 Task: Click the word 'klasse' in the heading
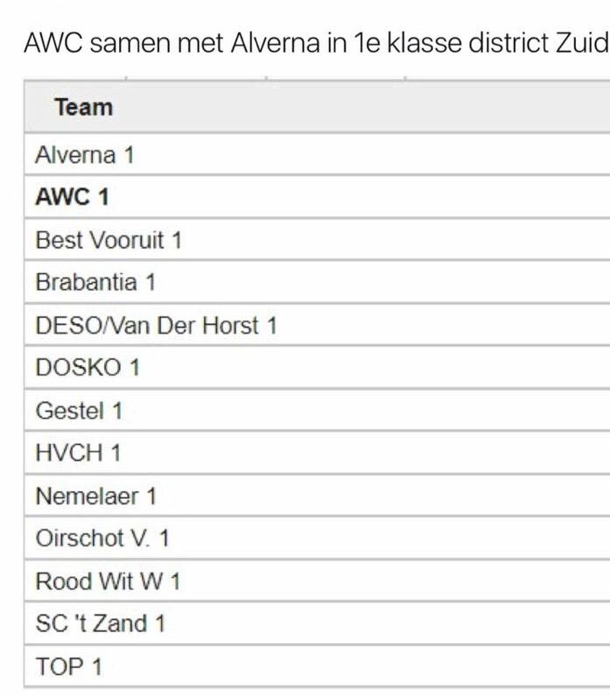pyautogui.click(x=424, y=43)
